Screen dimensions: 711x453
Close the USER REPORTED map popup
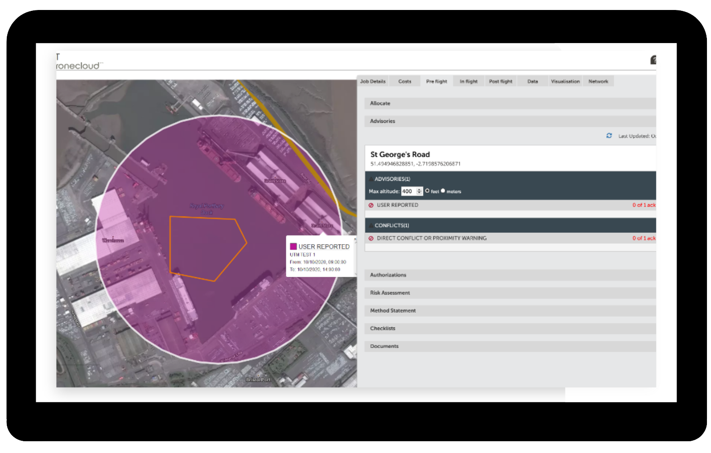355,240
